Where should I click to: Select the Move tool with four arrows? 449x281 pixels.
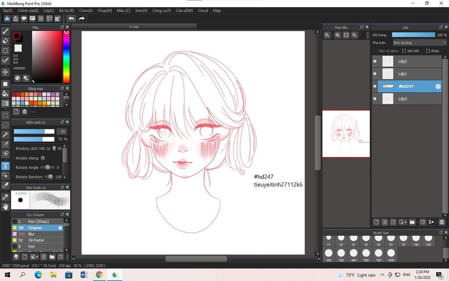click(x=5, y=72)
